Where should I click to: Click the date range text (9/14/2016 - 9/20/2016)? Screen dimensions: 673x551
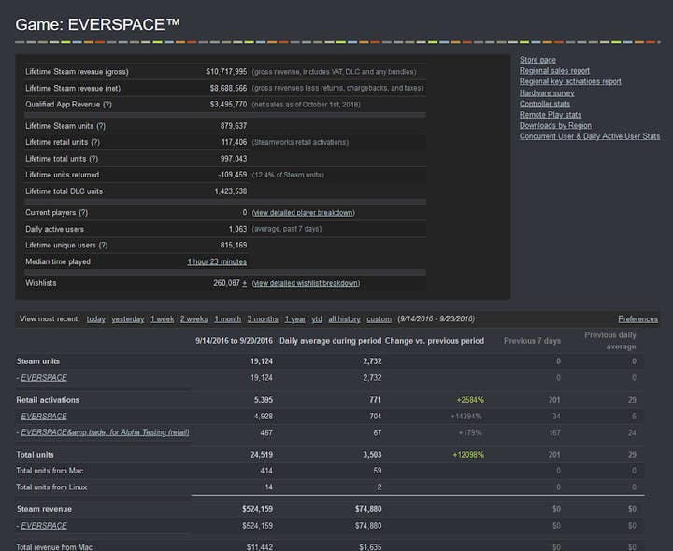tap(437, 319)
